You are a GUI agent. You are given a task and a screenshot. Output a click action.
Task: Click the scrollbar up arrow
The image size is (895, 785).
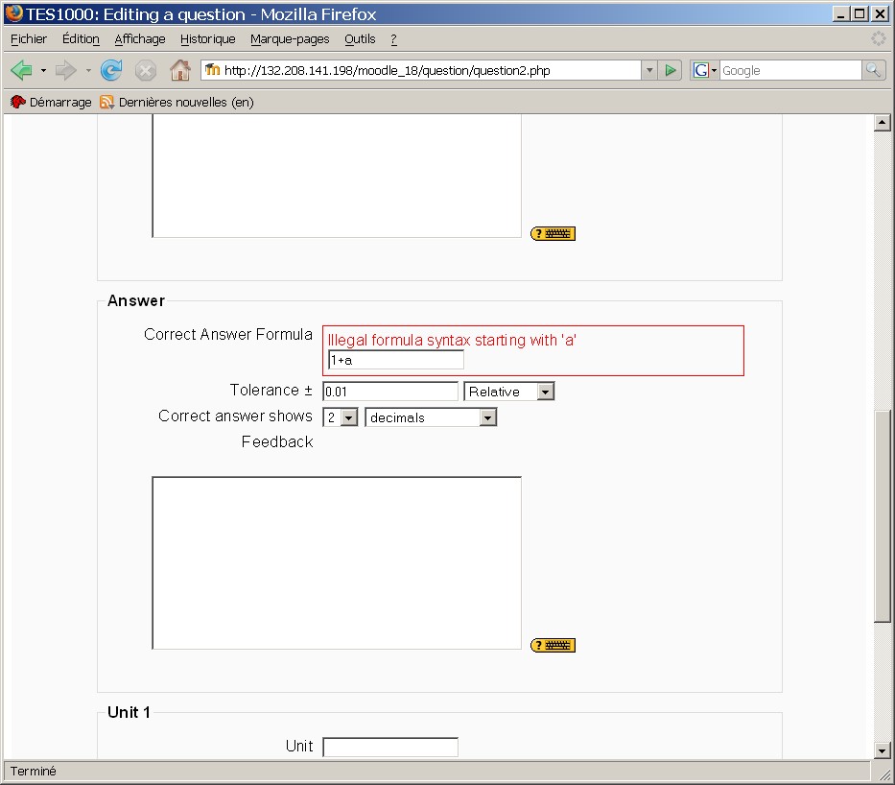click(882, 122)
